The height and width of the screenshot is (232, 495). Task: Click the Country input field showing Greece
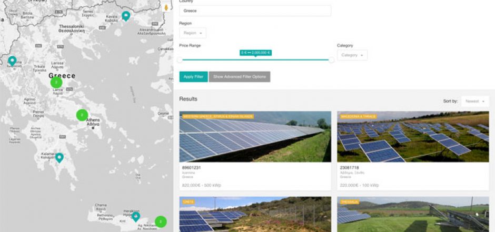255,11
